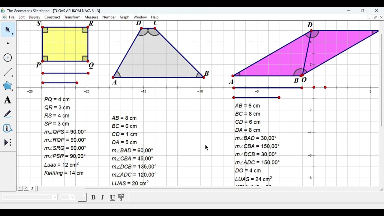The width and height of the screenshot is (384, 216).
Task: Select vertex D of the parallelogram
Action: [311, 31]
